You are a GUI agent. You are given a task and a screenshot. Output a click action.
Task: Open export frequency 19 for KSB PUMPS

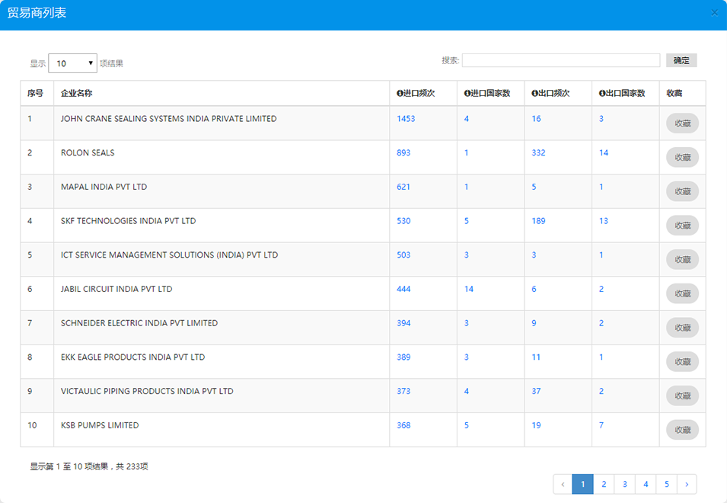[x=536, y=425]
